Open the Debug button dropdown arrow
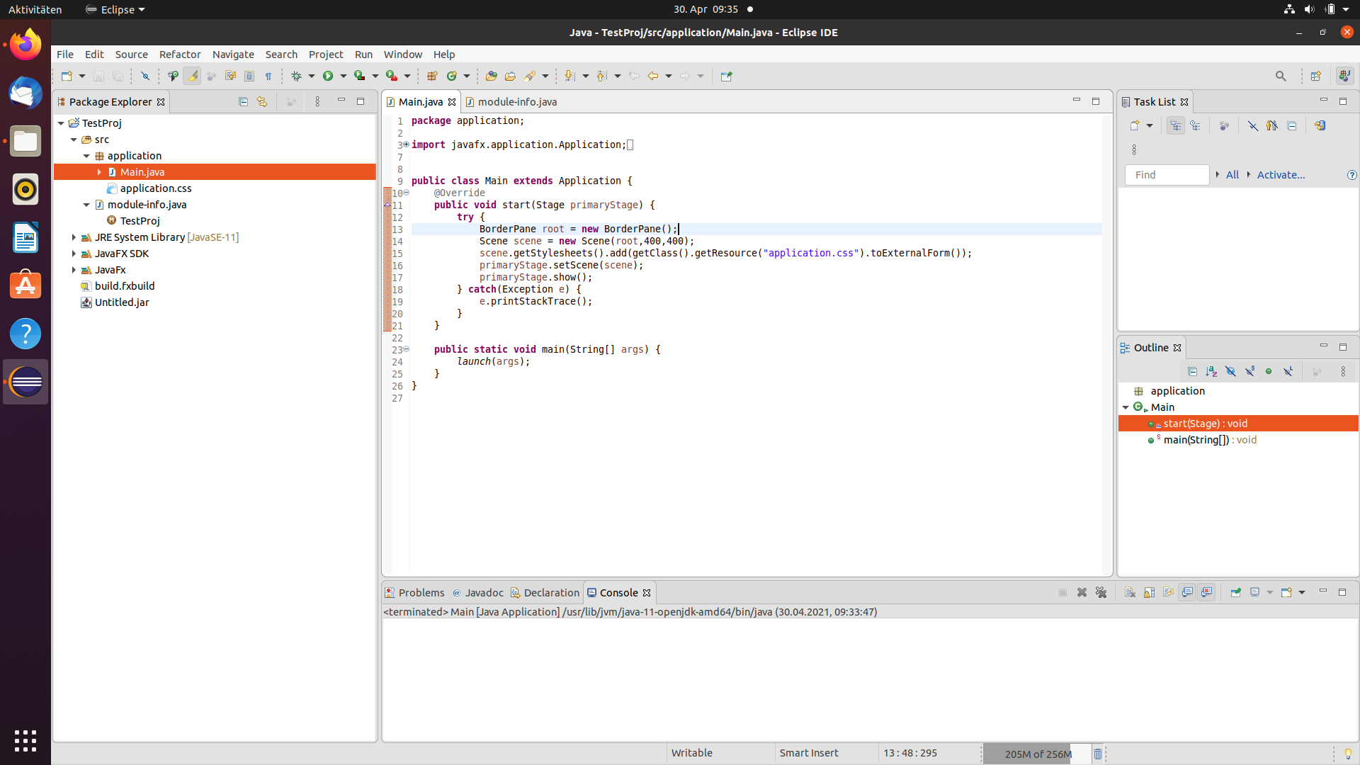 pos(311,76)
